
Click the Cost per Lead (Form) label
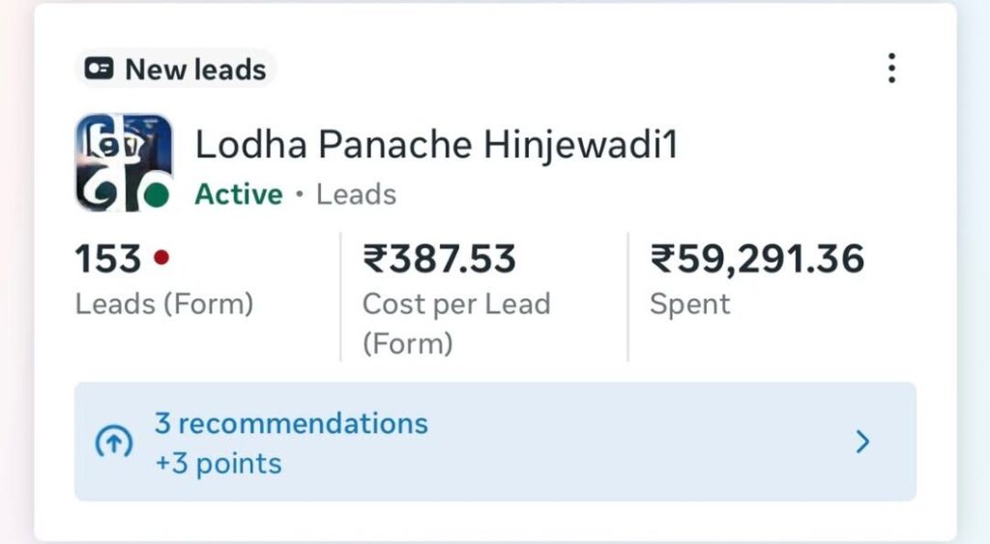tap(455, 323)
